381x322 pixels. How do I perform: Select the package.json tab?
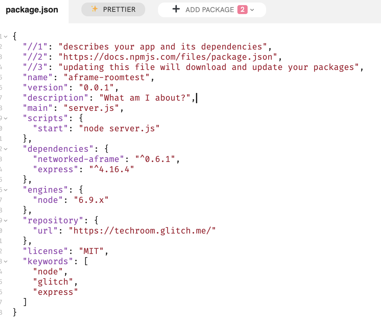coord(32,10)
